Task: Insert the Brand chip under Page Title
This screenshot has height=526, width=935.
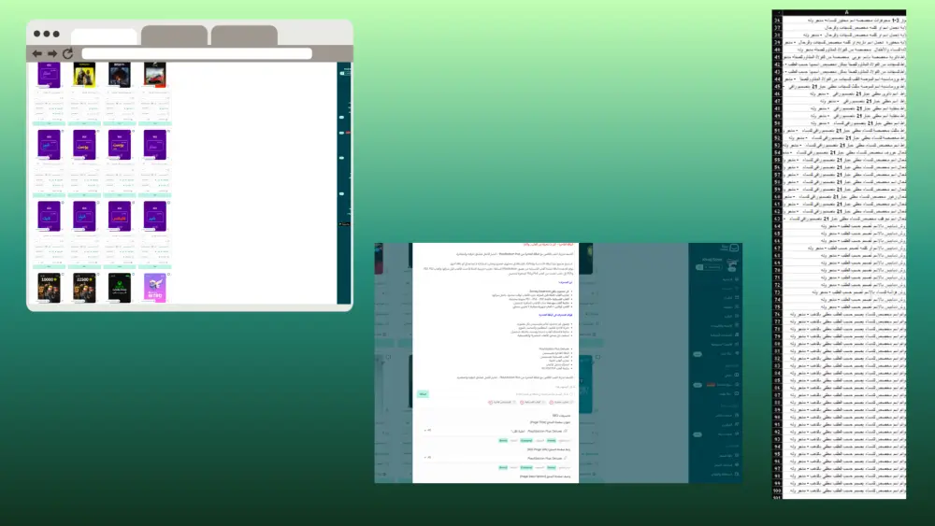Action: pos(503,441)
